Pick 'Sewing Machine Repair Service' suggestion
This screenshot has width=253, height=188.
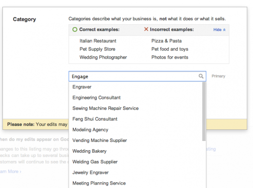coord(137,108)
